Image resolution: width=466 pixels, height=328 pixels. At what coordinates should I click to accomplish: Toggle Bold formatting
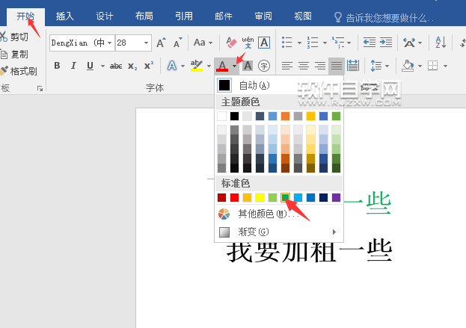coord(57,66)
